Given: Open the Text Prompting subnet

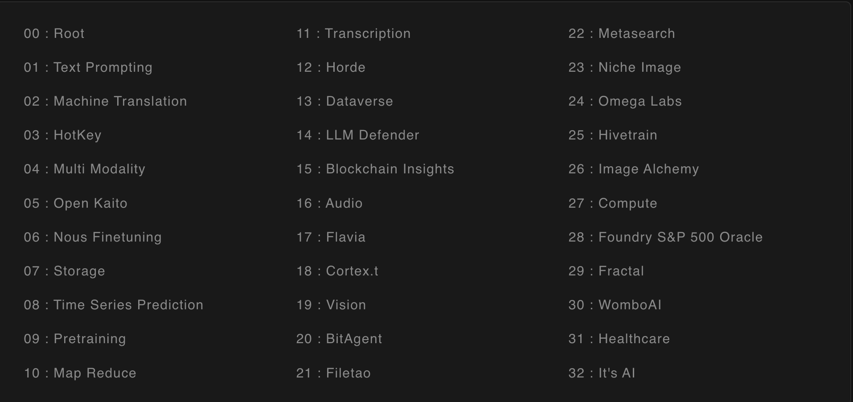Looking at the screenshot, I should tap(88, 67).
